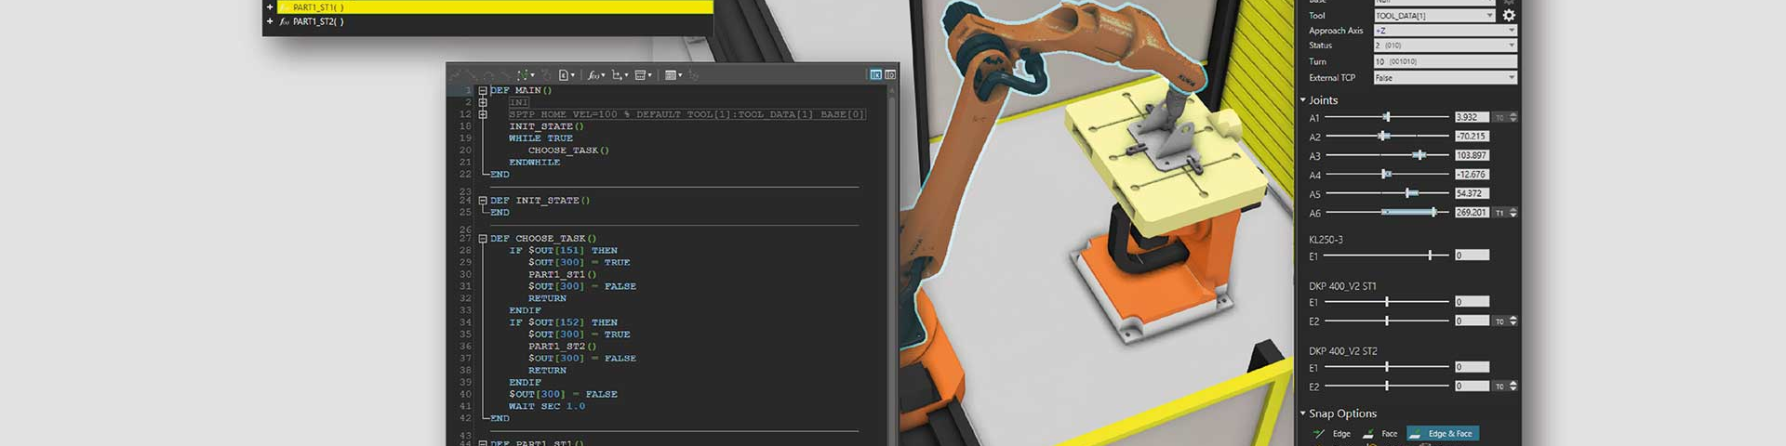Select the Edge & Face snap option
Viewport: 1786px width, 446px height.
point(1443,434)
